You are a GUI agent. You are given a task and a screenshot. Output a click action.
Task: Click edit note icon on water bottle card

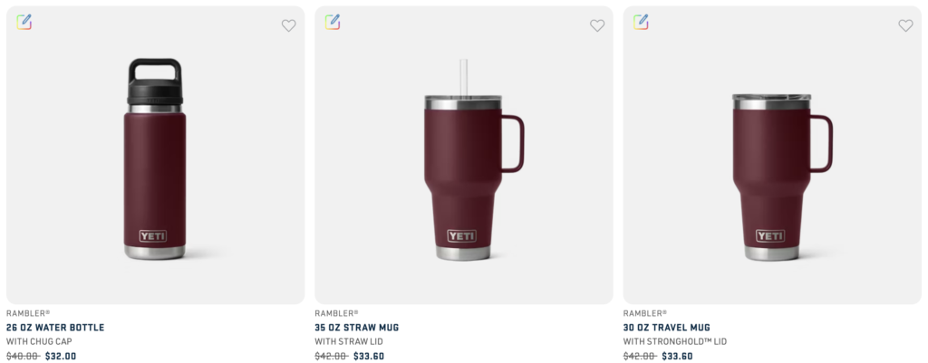(x=24, y=22)
